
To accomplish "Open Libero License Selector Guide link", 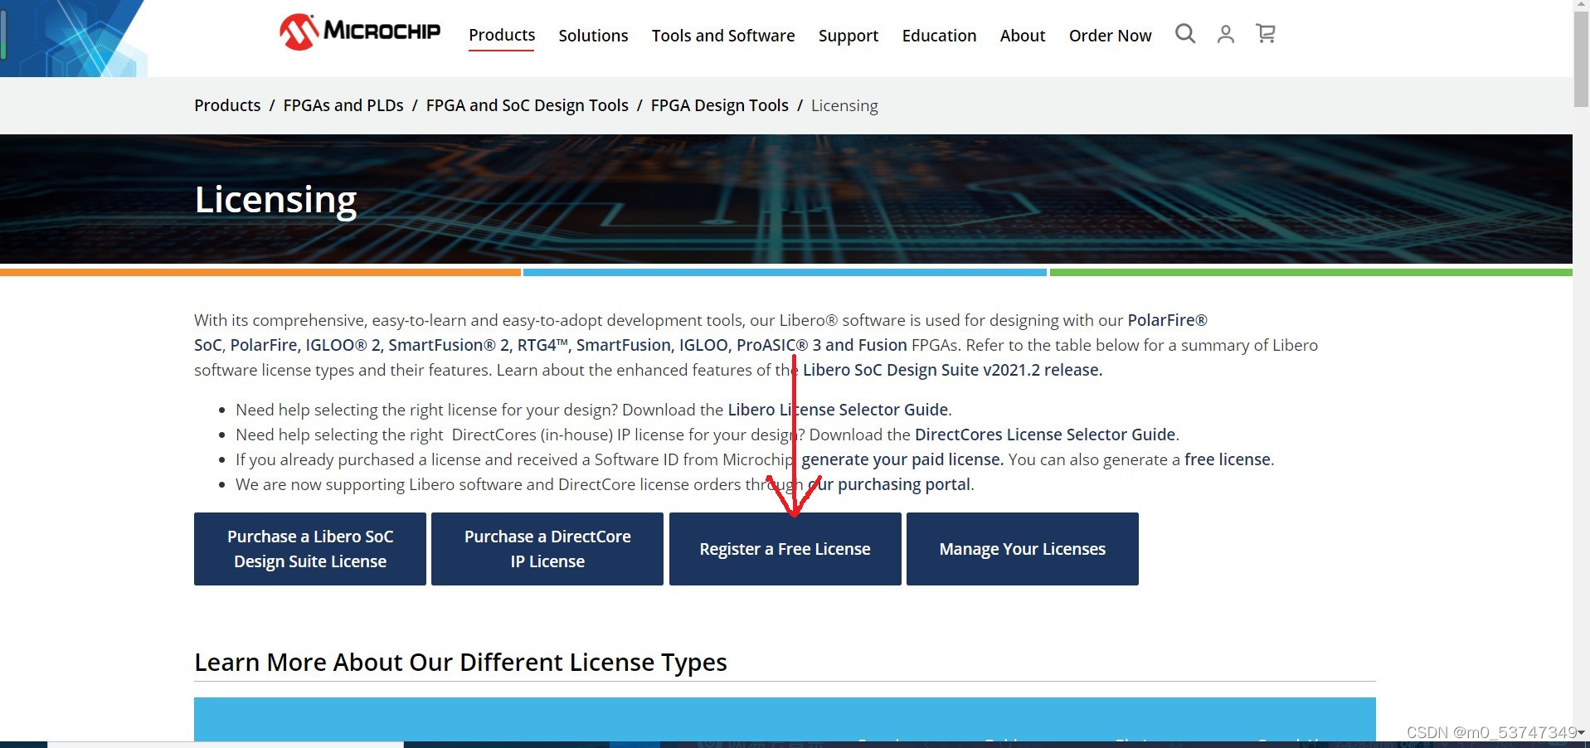I will (x=838, y=410).
